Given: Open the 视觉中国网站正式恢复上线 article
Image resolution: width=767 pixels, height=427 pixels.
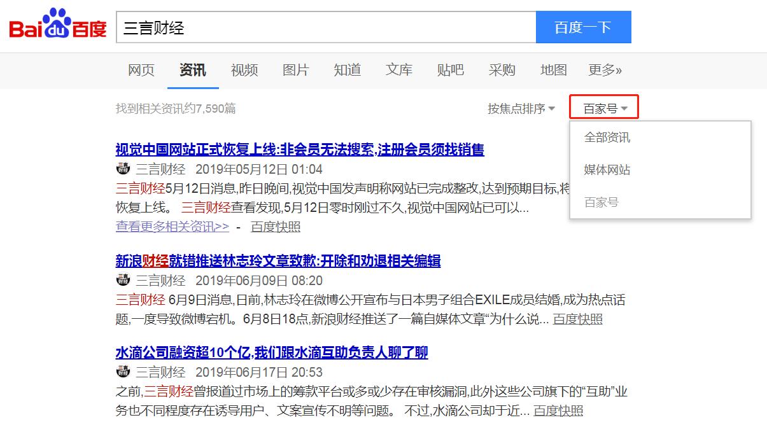Looking at the screenshot, I should (300, 150).
